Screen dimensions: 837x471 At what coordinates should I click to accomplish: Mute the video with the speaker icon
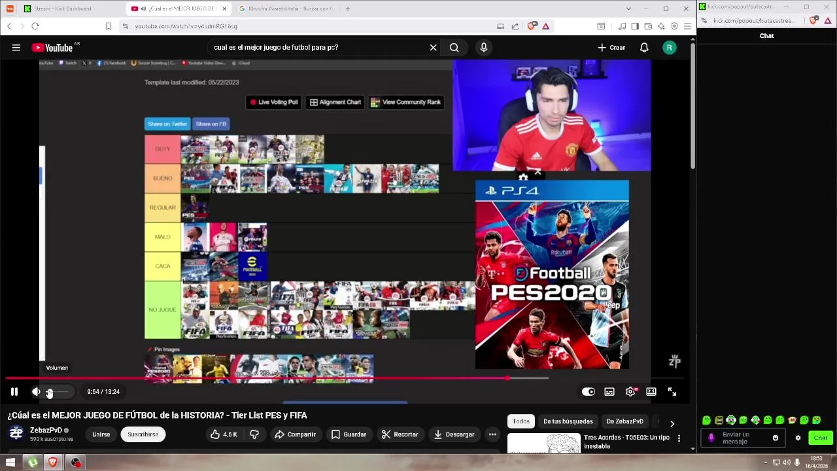click(36, 392)
